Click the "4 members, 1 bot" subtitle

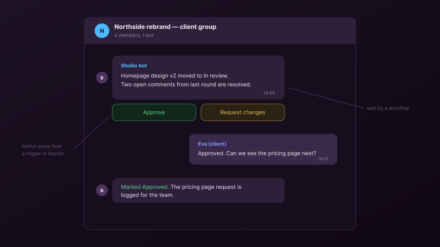(134, 35)
